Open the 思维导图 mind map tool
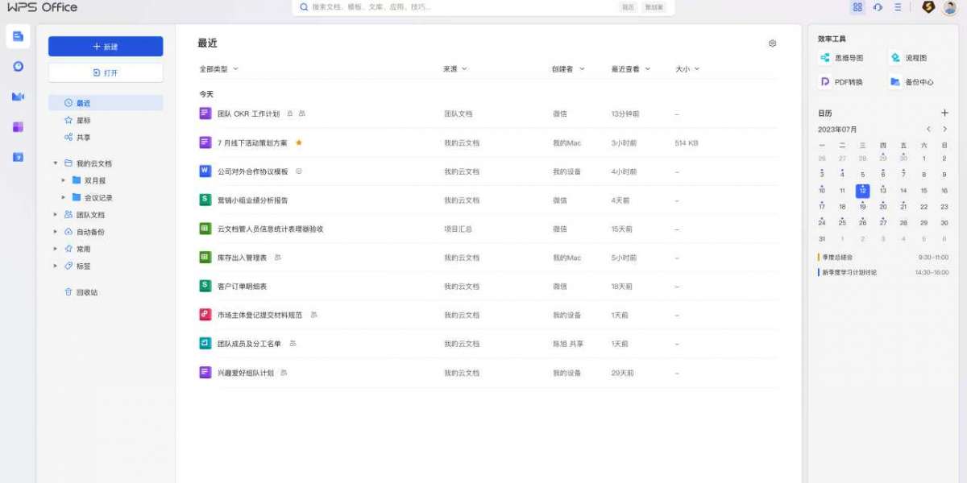This screenshot has height=483, width=967. [841, 58]
